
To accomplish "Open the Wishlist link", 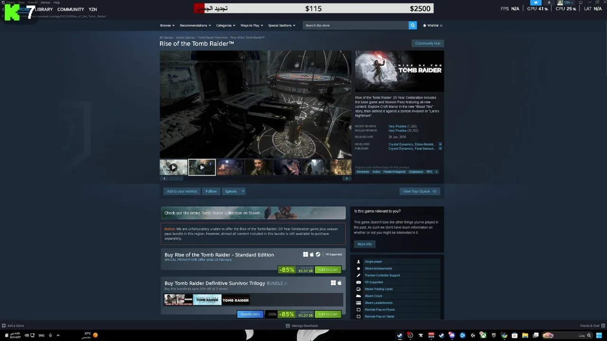I will pyautogui.click(x=432, y=25).
